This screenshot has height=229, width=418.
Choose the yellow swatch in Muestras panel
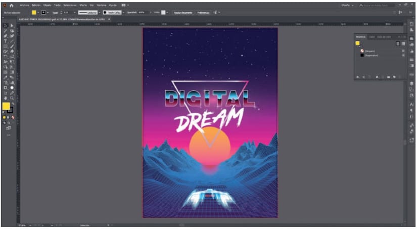pyautogui.click(x=358, y=43)
